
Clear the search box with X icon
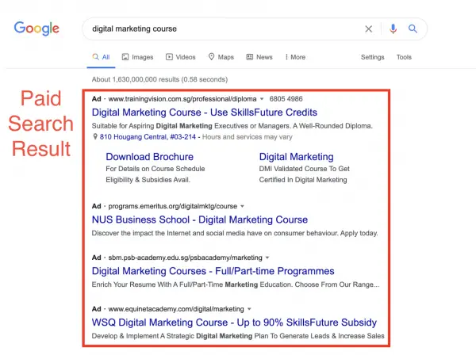369,29
